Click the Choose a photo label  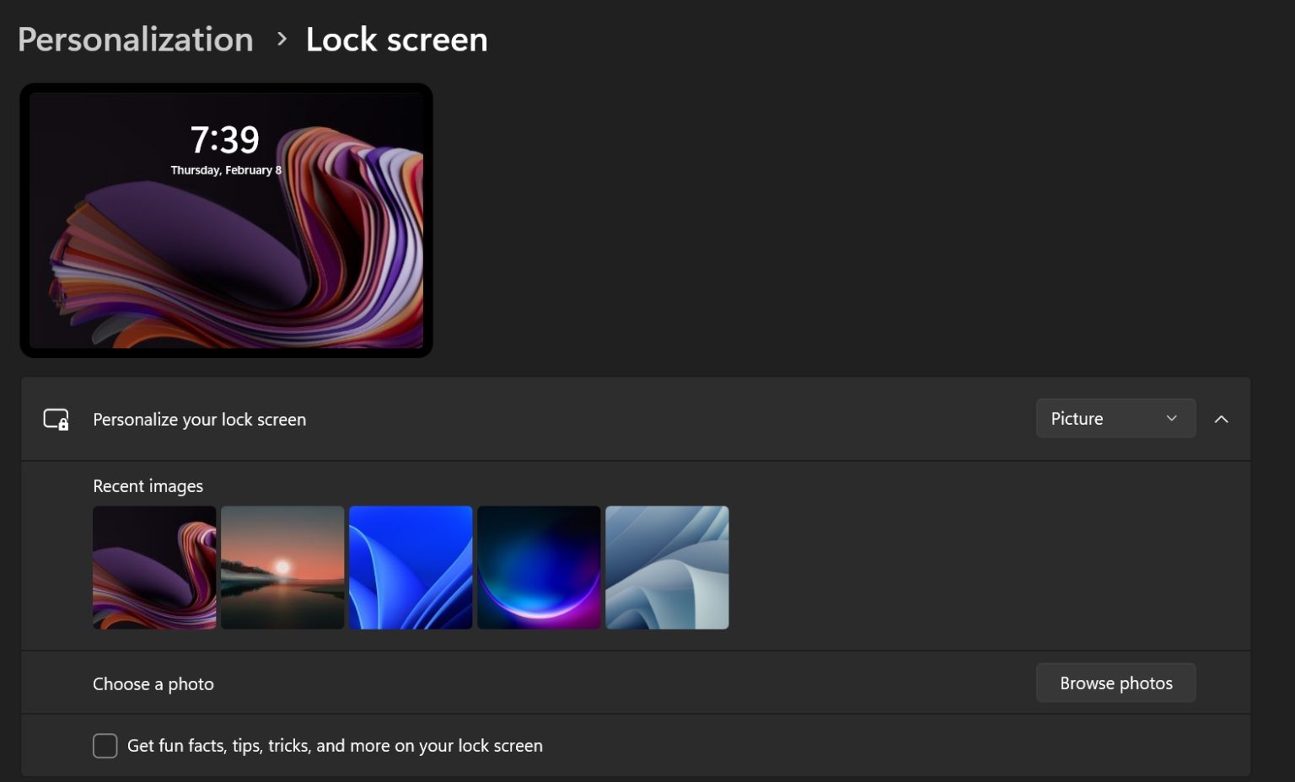pos(153,684)
